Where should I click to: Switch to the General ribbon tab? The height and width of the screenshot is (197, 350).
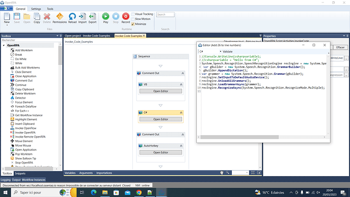pyautogui.click(x=20, y=9)
